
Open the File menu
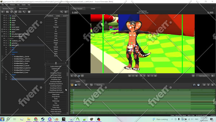tap(3, 5)
